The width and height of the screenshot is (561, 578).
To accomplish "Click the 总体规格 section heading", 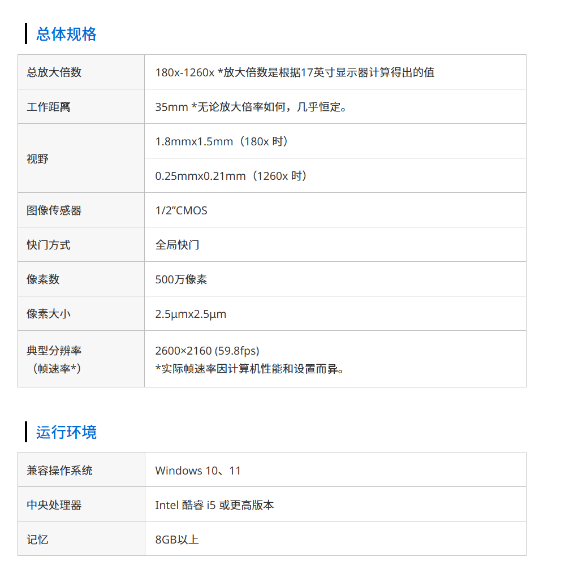I will 66,34.
